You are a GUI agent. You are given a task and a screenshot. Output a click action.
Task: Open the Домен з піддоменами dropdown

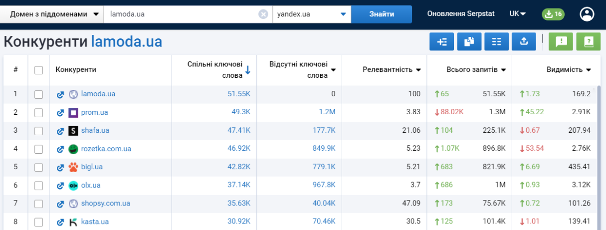click(x=52, y=14)
